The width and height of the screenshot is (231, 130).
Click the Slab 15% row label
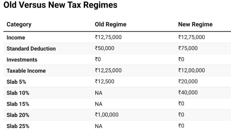(18, 104)
